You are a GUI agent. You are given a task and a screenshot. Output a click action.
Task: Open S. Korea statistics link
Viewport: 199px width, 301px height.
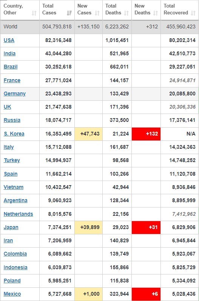[x=14, y=134]
